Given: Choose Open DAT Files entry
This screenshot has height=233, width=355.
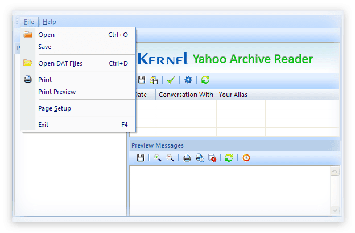Looking at the screenshot, I should coord(78,63).
